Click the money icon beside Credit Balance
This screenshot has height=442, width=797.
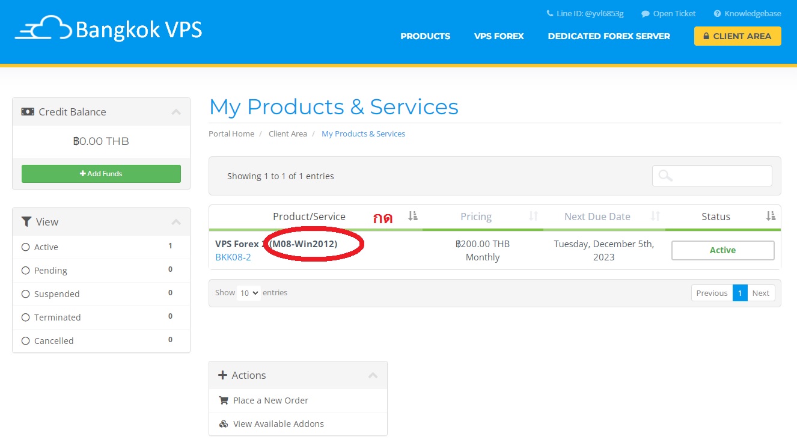[28, 112]
